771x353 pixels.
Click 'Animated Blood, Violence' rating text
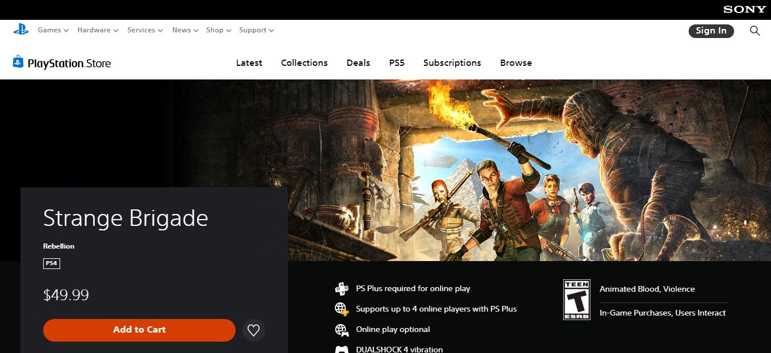[x=647, y=289]
